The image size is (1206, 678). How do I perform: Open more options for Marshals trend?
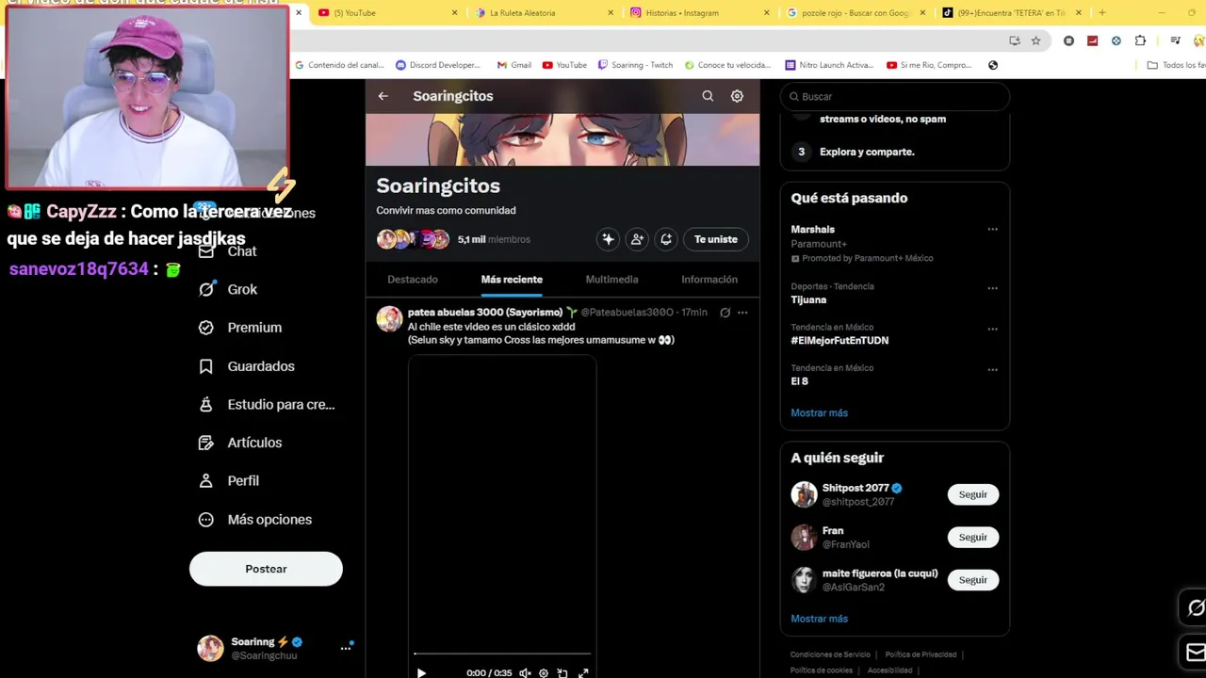coord(992,229)
